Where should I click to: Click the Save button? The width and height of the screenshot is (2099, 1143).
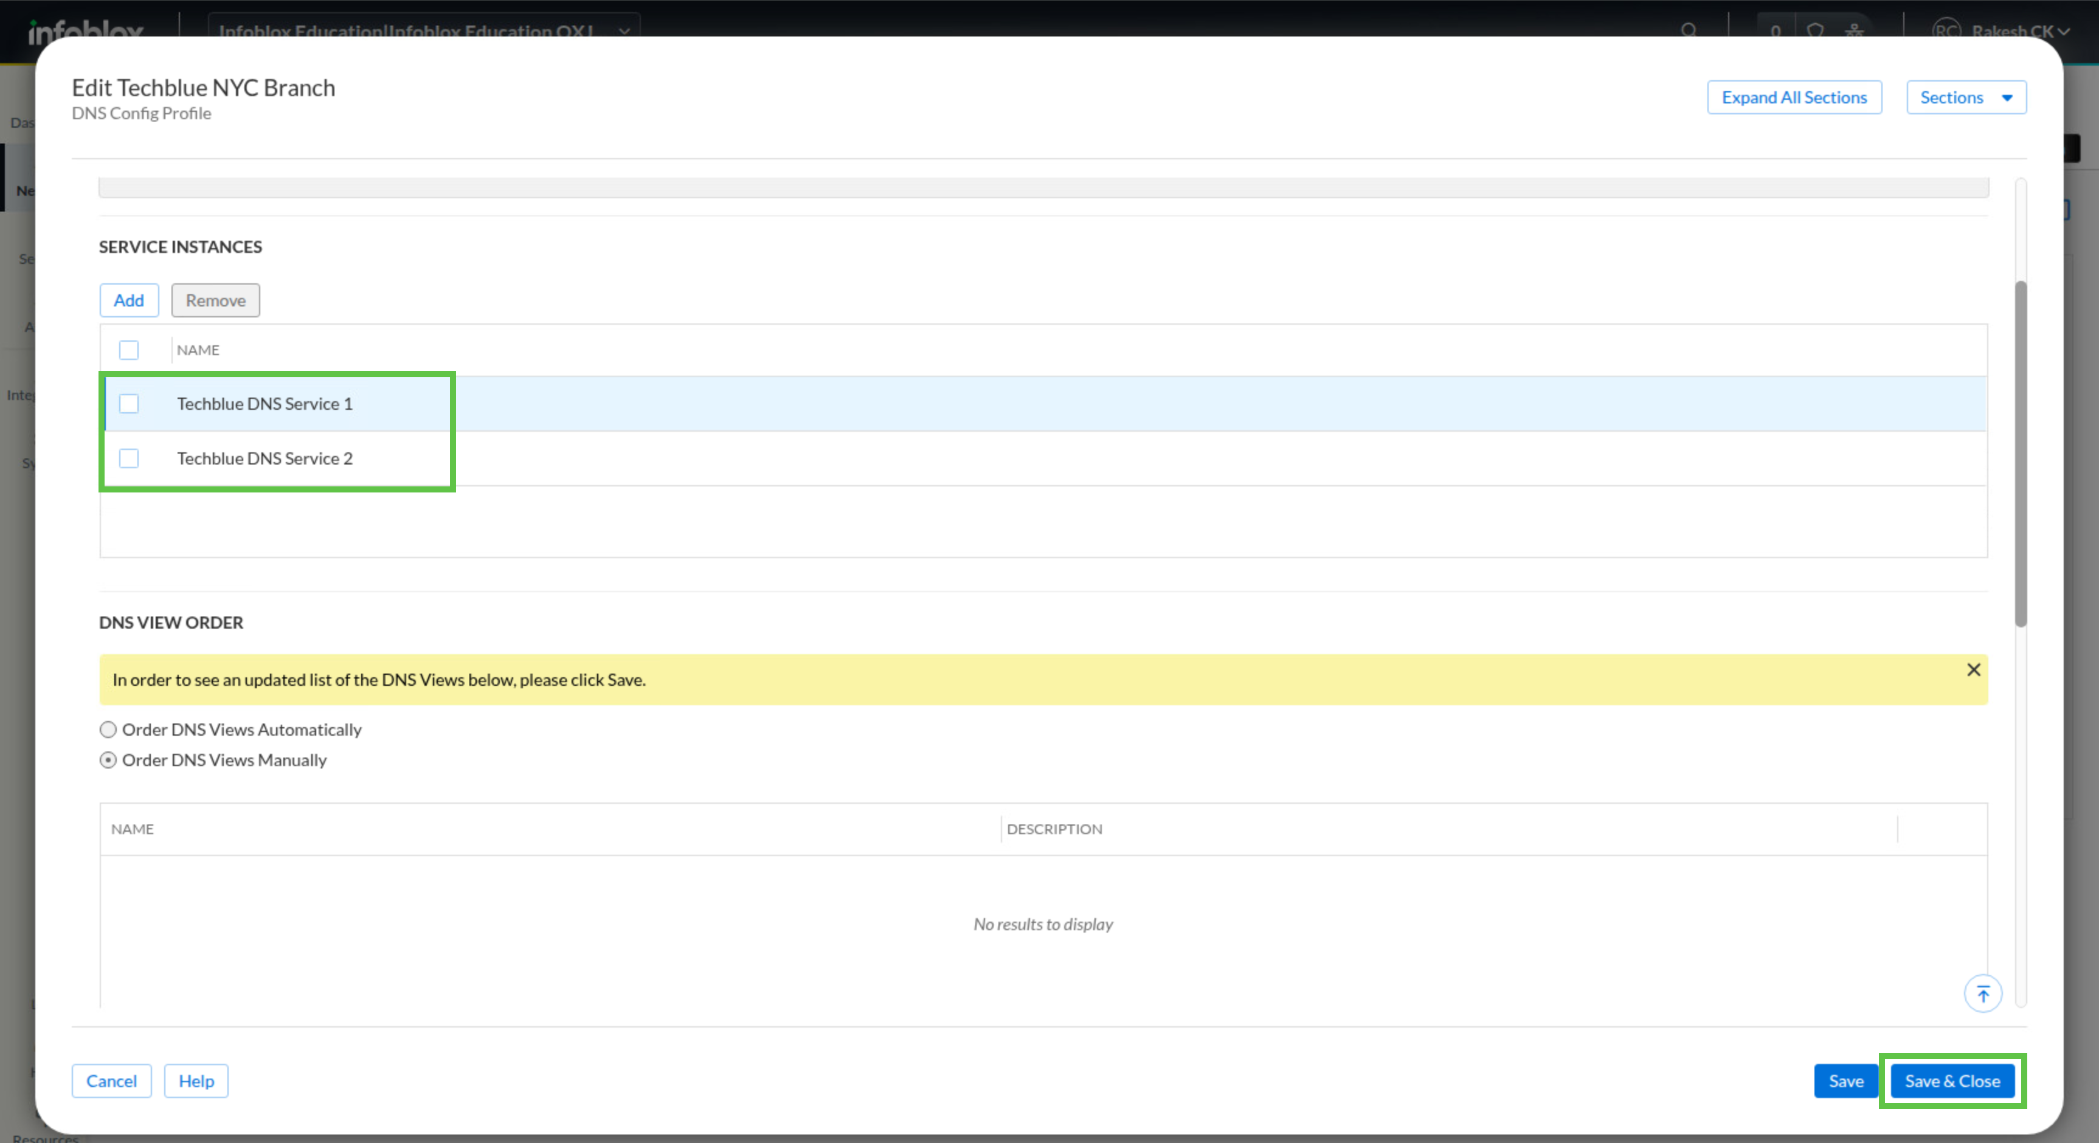point(1845,1080)
